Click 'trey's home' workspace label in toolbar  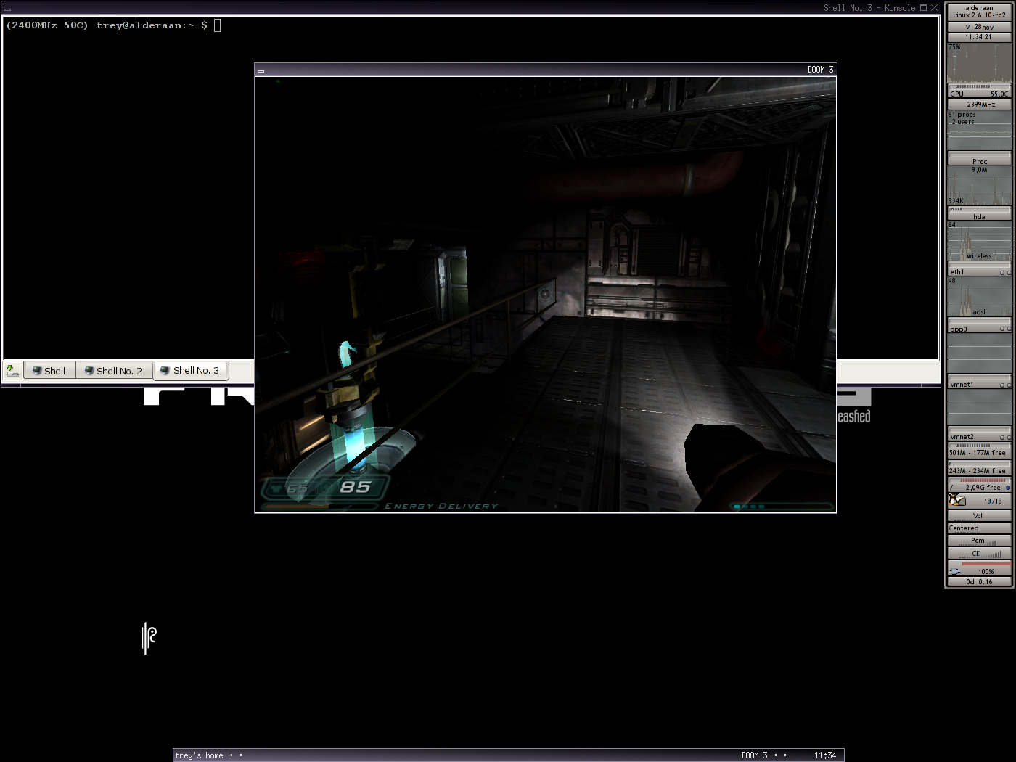coord(199,755)
